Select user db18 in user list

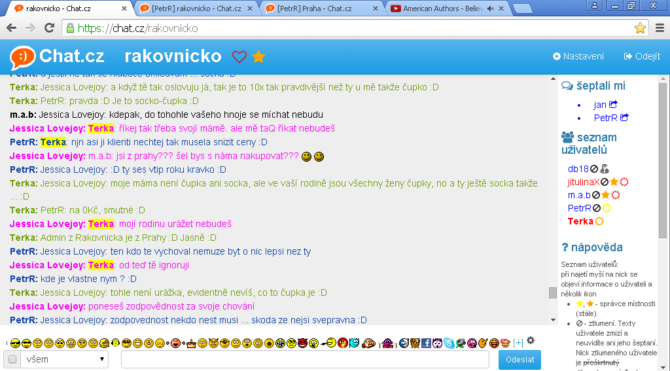(578, 169)
